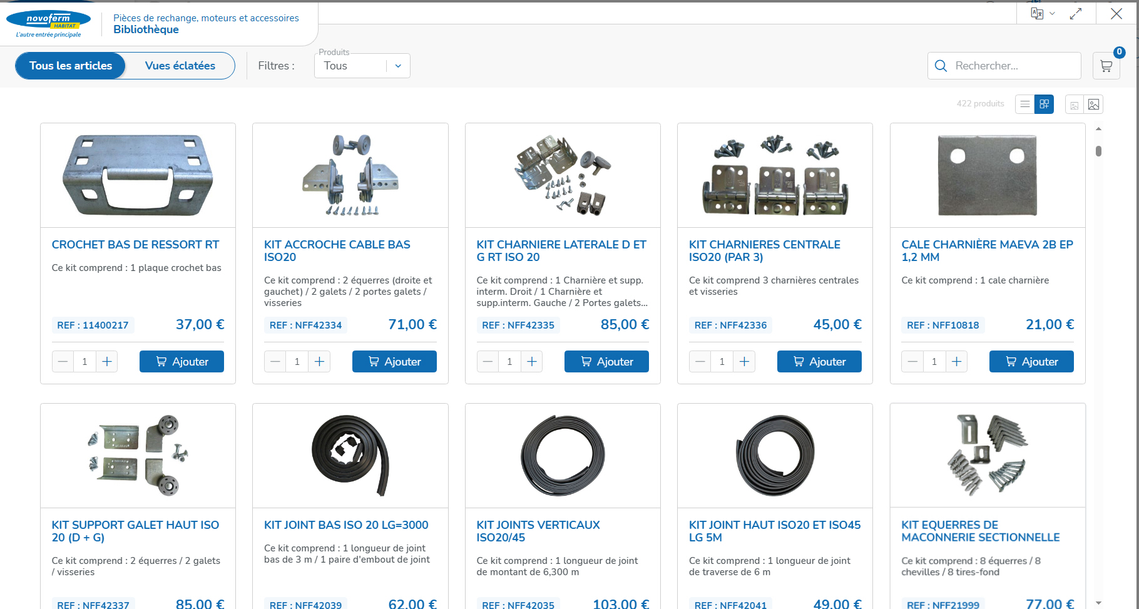Switch to Vues éclatées tab

180,66
